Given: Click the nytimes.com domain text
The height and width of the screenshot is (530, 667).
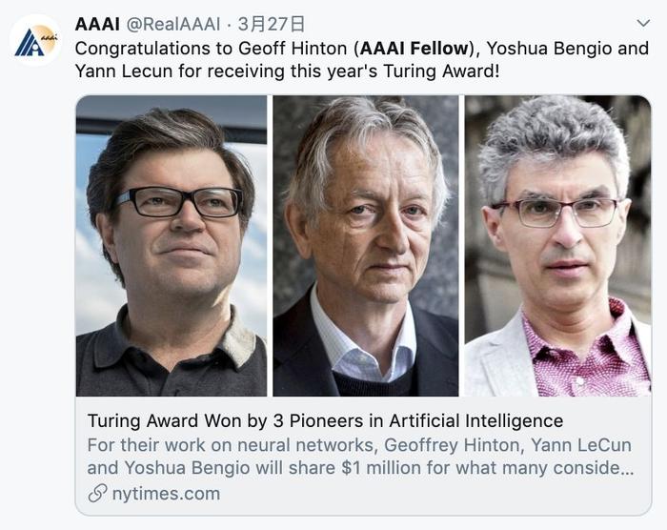Looking at the screenshot, I should point(166,494).
